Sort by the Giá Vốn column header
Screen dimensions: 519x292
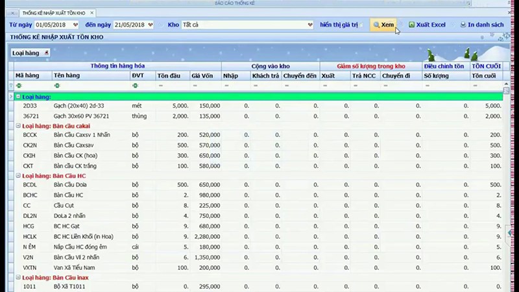point(206,76)
